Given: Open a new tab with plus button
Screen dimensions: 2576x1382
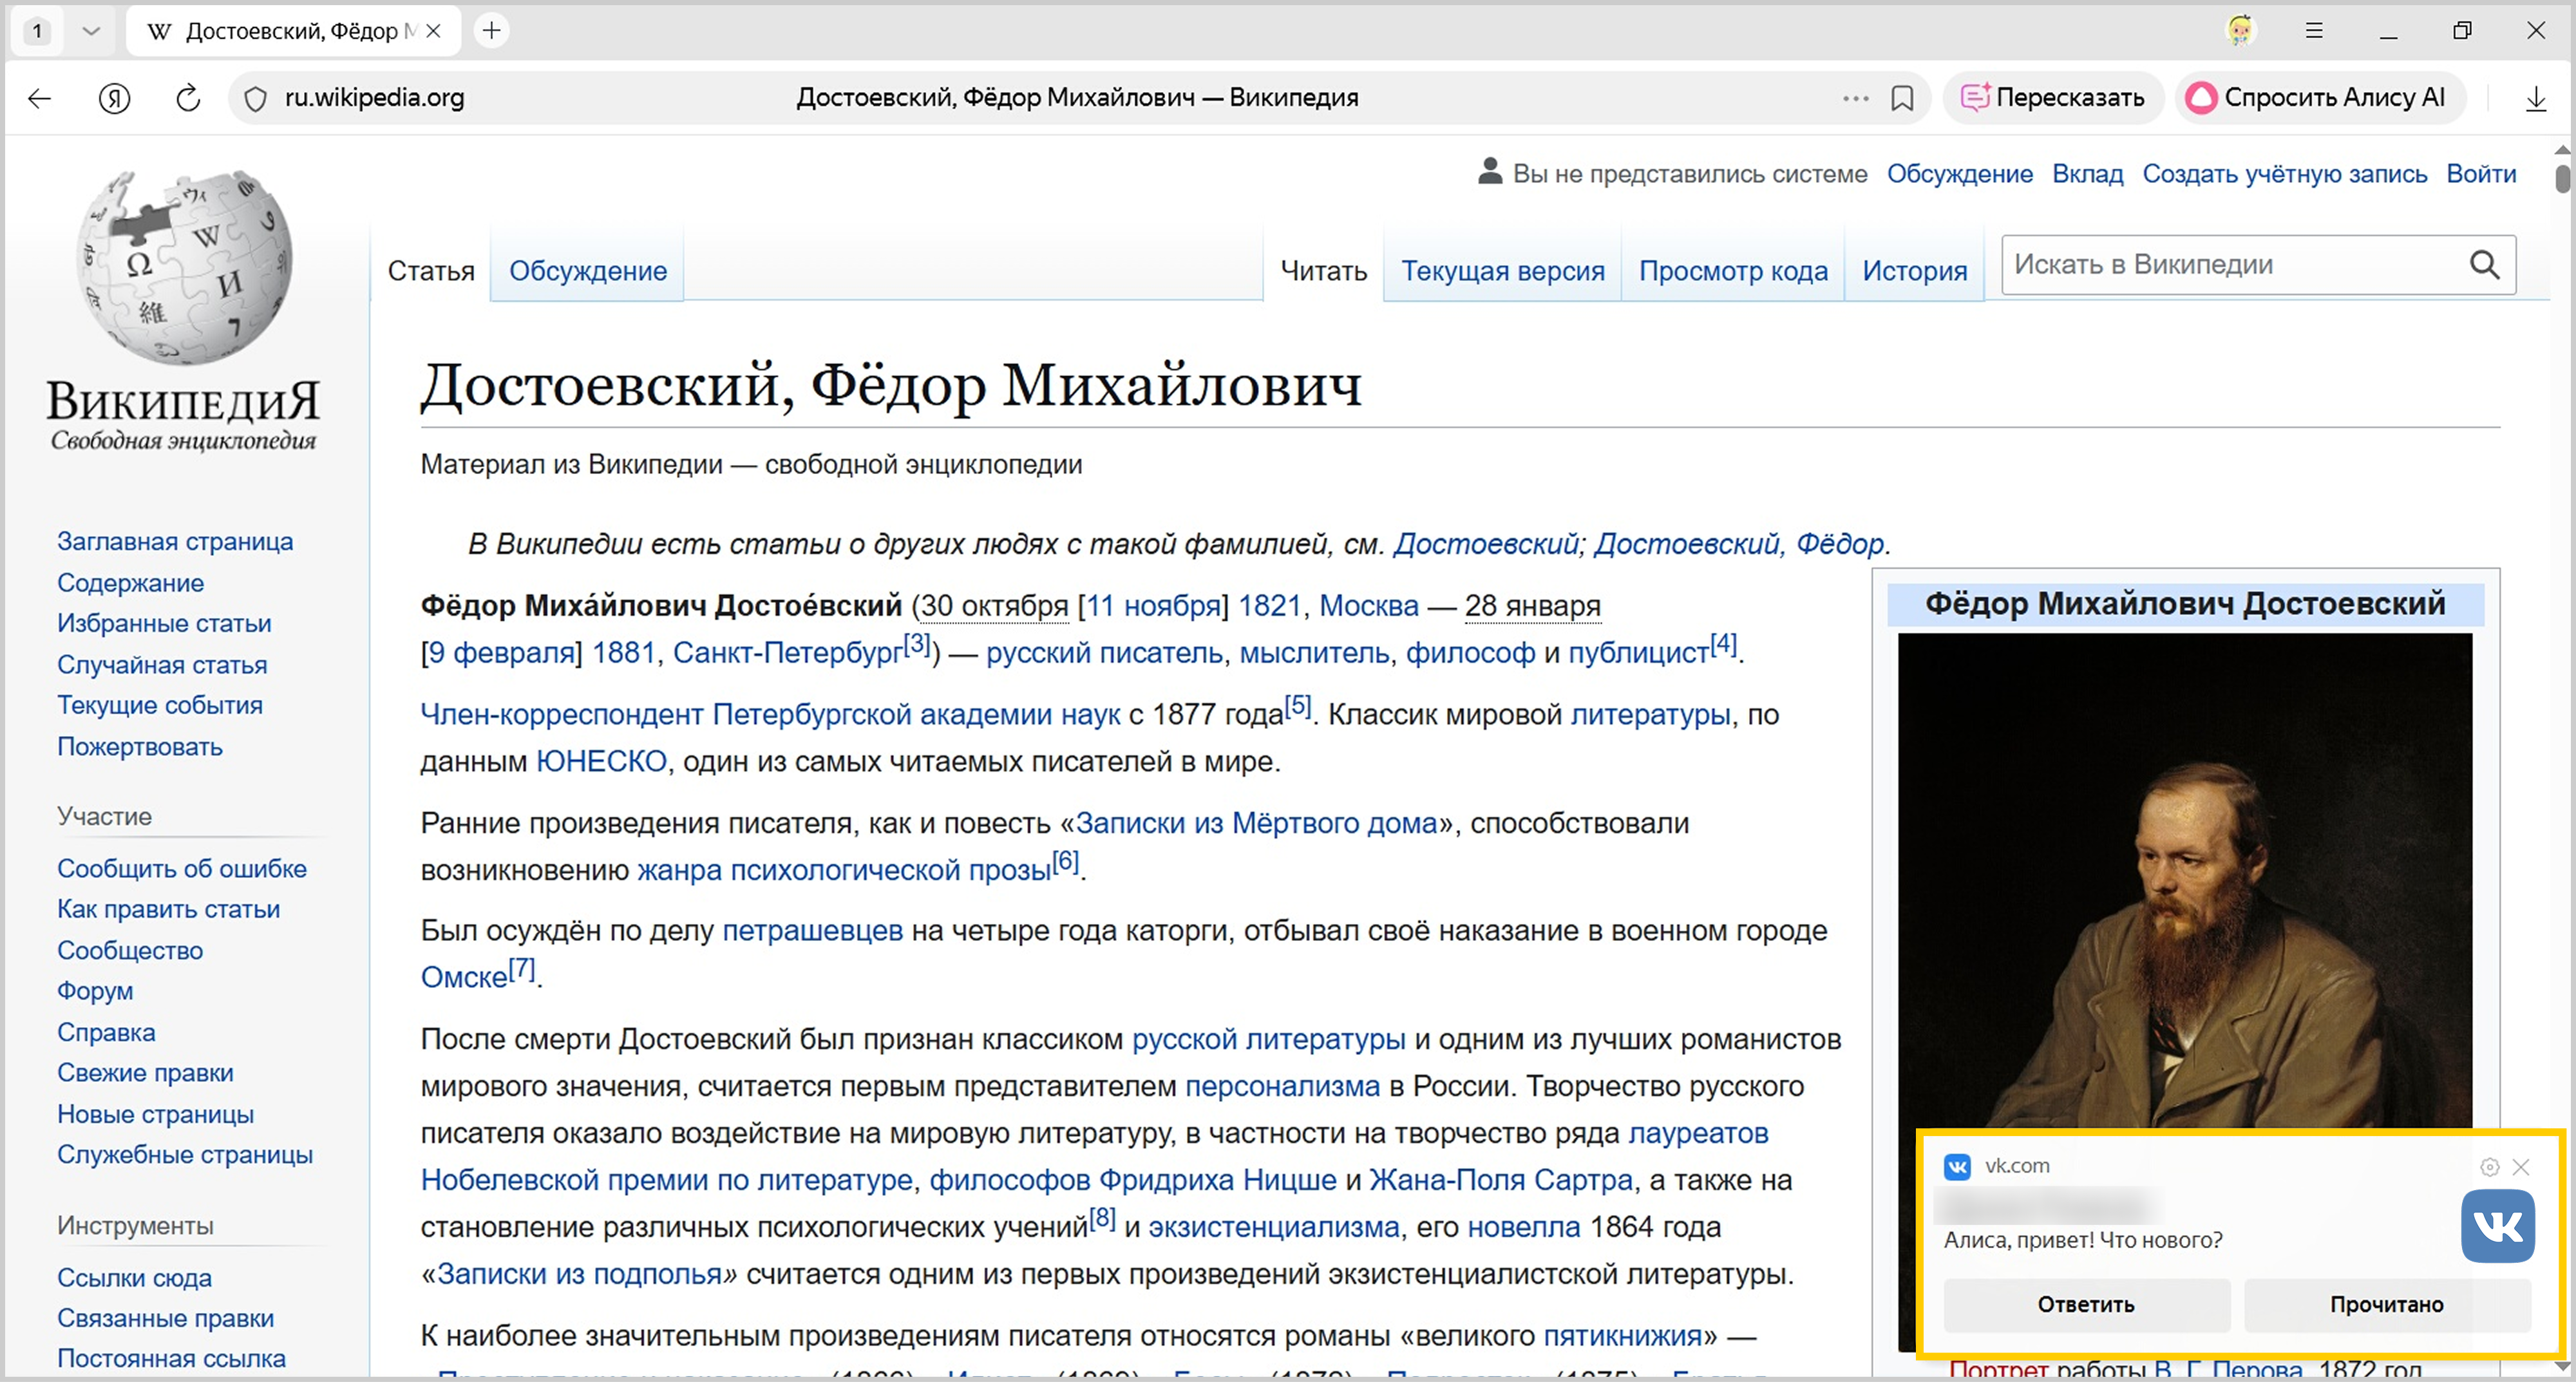Looking at the screenshot, I should tap(491, 31).
